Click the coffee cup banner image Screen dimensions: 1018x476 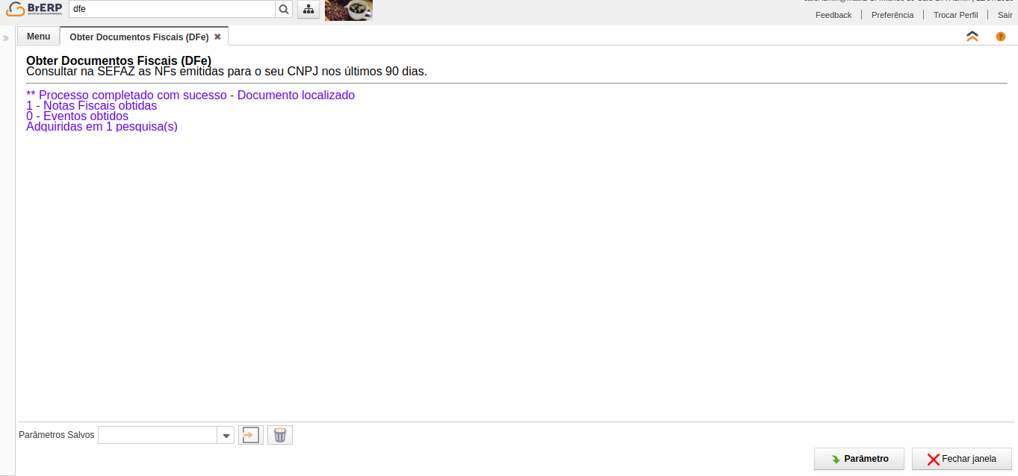point(349,10)
